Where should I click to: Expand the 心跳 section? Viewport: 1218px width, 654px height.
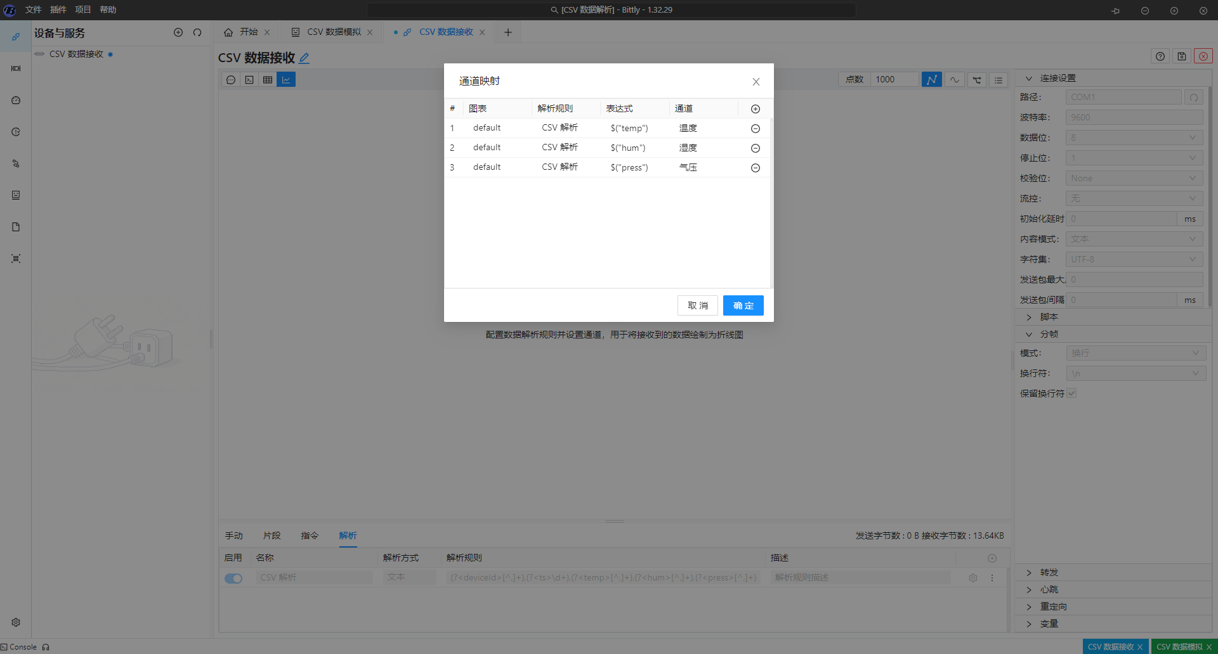[x=1049, y=589]
